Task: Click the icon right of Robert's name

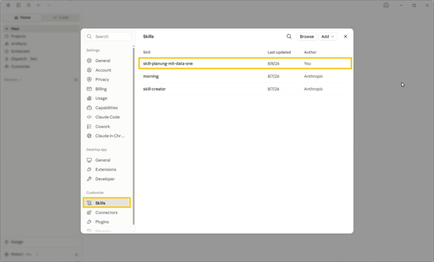Action: click(76, 254)
